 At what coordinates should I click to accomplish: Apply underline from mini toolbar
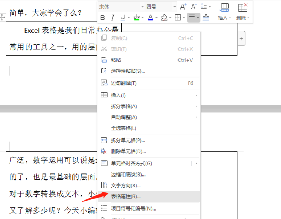[123, 17]
